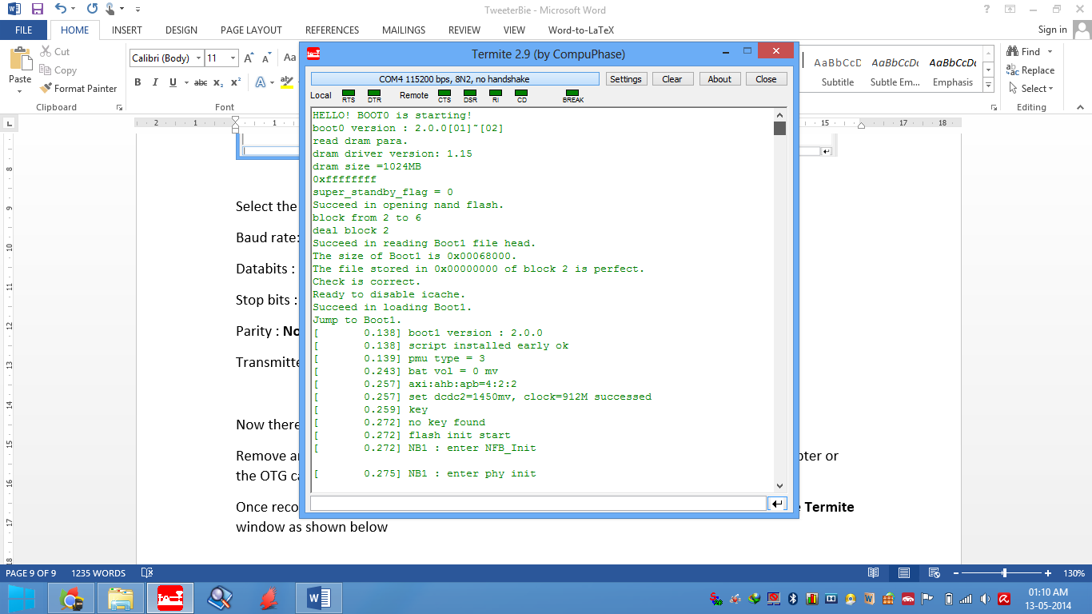Click the zoom in plus button
The height and width of the screenshot is (614, 1092).
point(1047,573)
